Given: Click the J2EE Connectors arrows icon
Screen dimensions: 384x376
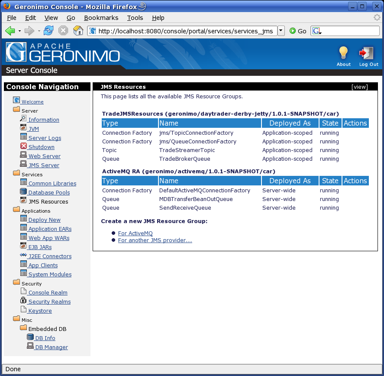Looking at the screenshot, I should point(23,255).
